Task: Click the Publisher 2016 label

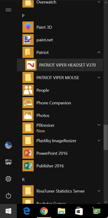Action: (50, 166)
